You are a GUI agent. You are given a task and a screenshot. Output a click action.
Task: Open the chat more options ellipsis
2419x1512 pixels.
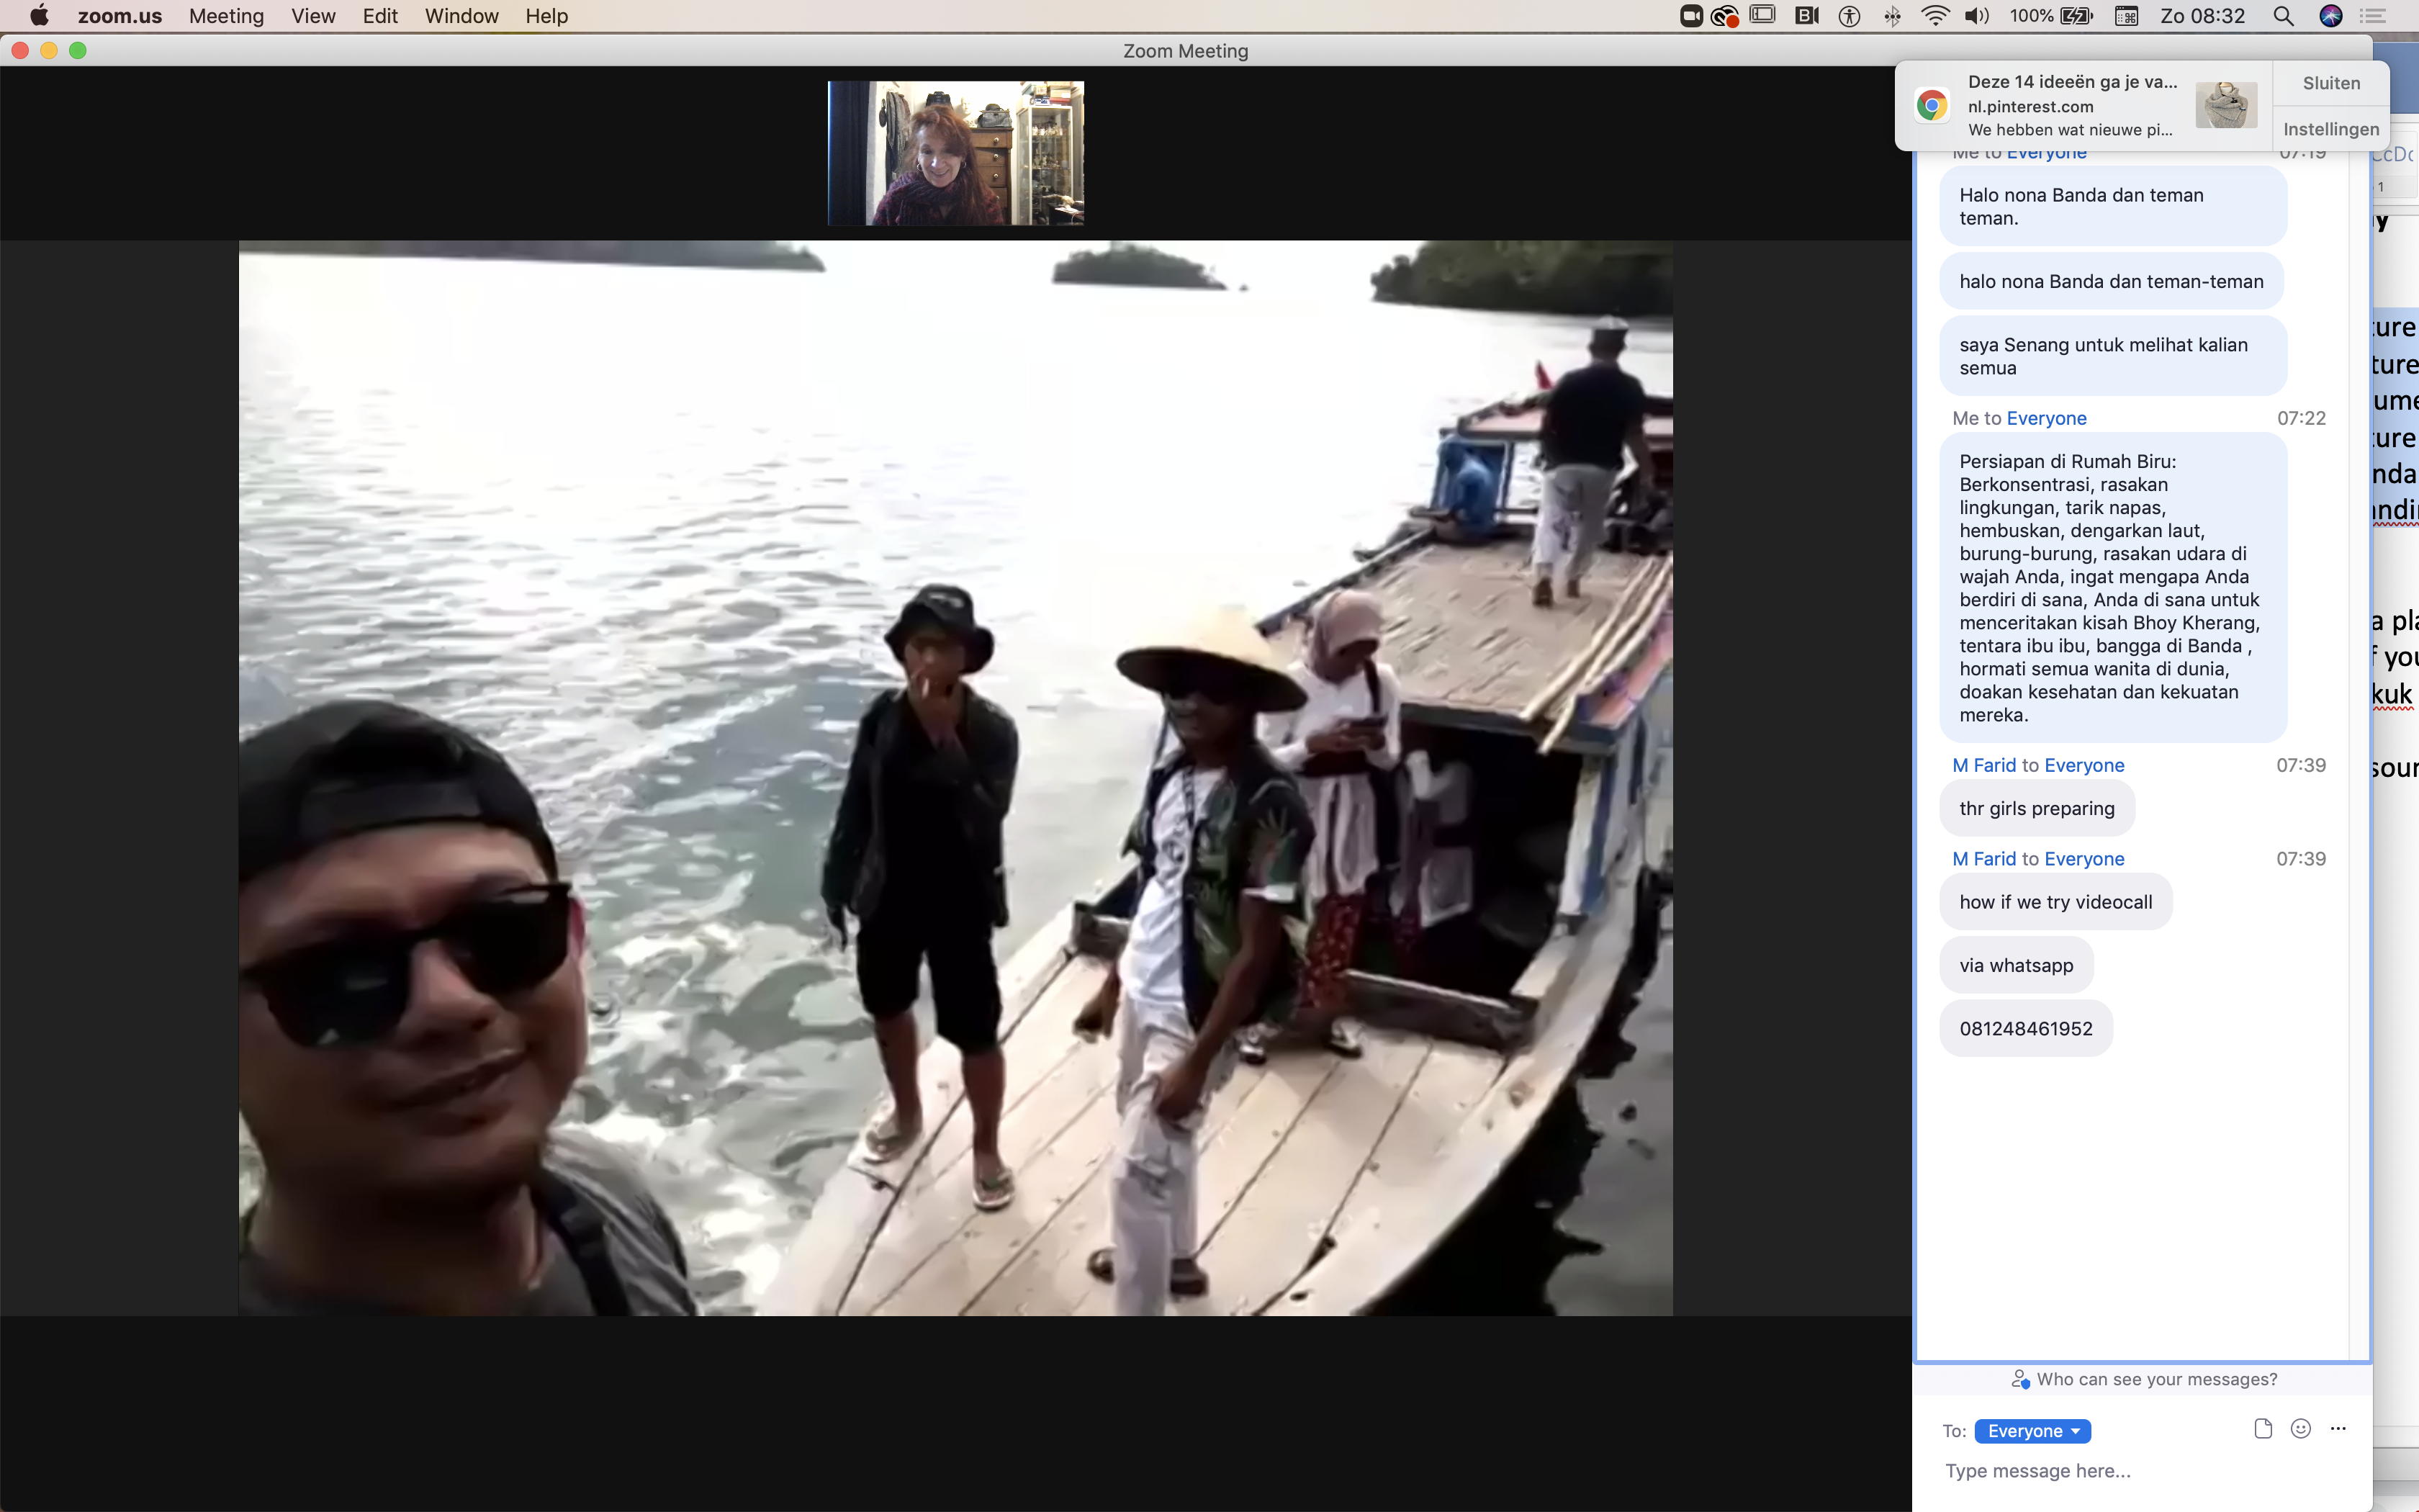pos(2337,1429)
